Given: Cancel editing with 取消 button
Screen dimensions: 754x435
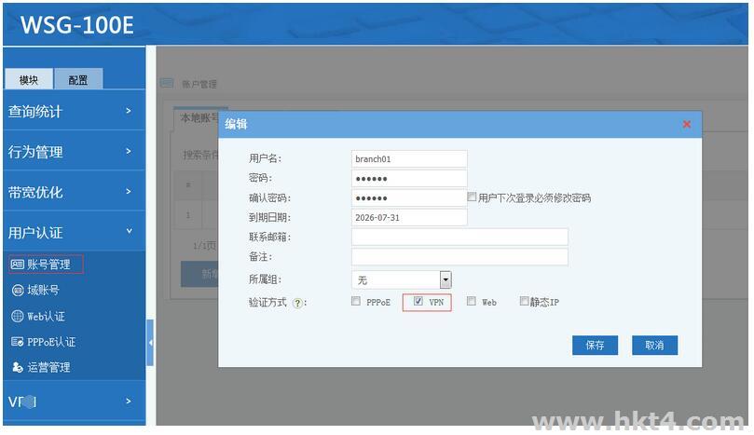Looking at the screenshot, I should pyautogui.click(x=654, y=346).
